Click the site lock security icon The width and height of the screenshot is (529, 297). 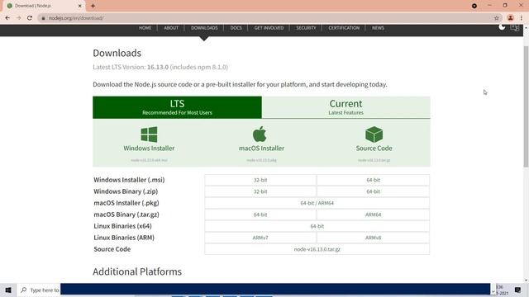tap(43, 18)
